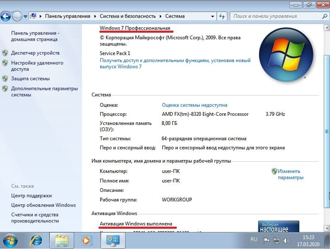Open Центр поддержки link
Viewport: 330px width, 249px height.
(31, 196)
